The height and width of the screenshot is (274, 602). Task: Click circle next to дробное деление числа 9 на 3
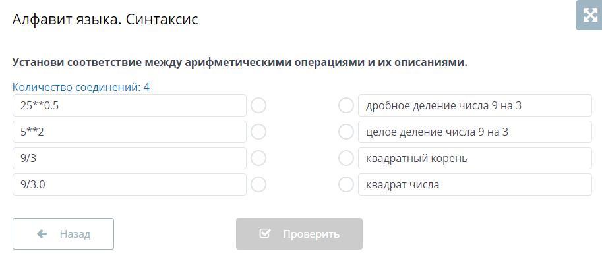[x=346, y=105]
